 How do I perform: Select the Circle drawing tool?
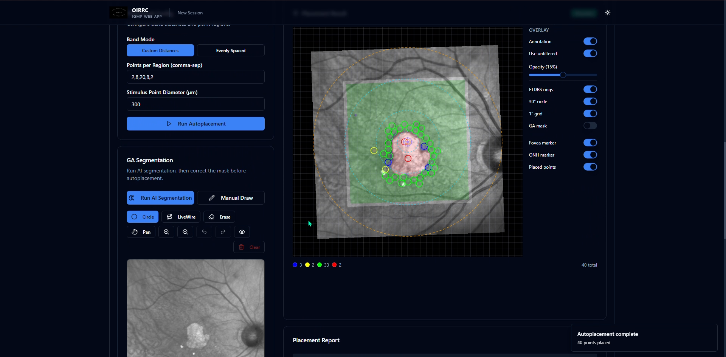tap(143, 217)
